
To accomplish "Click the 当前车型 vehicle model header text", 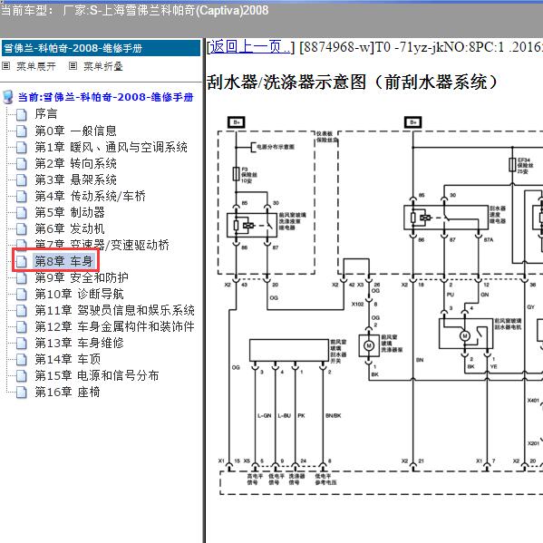I will tap(134, 10).
